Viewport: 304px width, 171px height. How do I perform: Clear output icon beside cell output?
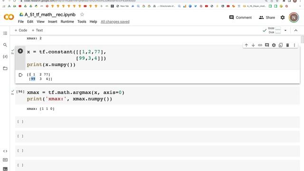tap(20, 75)
